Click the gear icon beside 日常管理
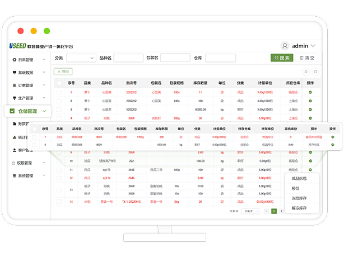Viewport: 344px width, 257px height. tap(13, 60)
